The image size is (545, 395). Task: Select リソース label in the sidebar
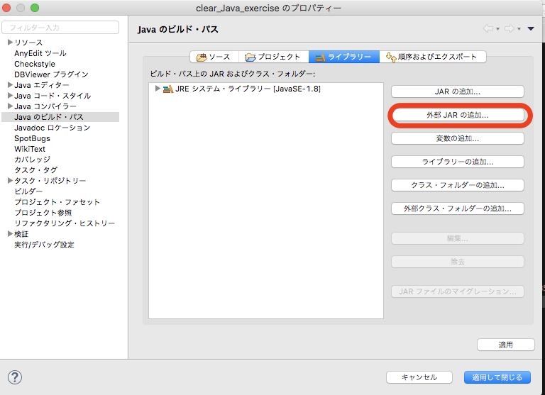click(28, 43)
